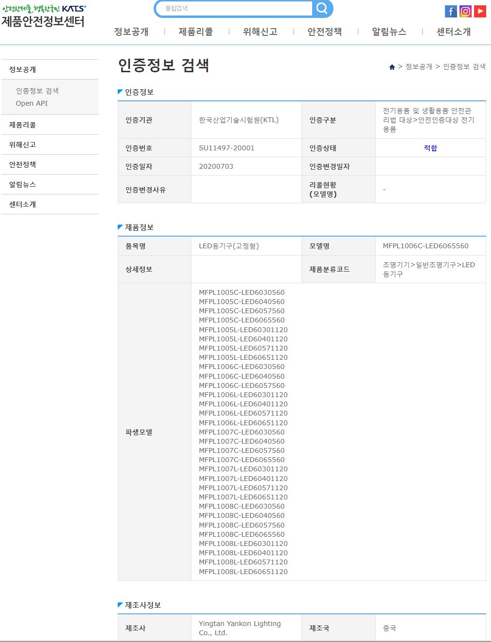Click derived model MFPL1008C-LED6065560
The width and height of the screenshot is (491, 642).
(242, 534)
